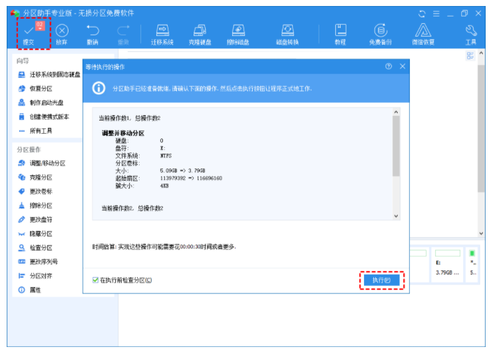Click the 撤销 (Undo) toolbar icon
The image size is (489, 351).
pos(92,33)
